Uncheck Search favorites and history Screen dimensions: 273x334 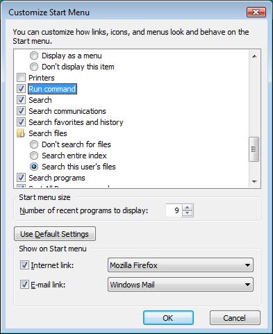pos(21,122)
